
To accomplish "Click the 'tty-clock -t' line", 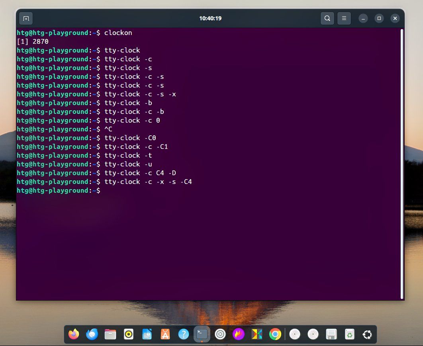I will 84,155.
